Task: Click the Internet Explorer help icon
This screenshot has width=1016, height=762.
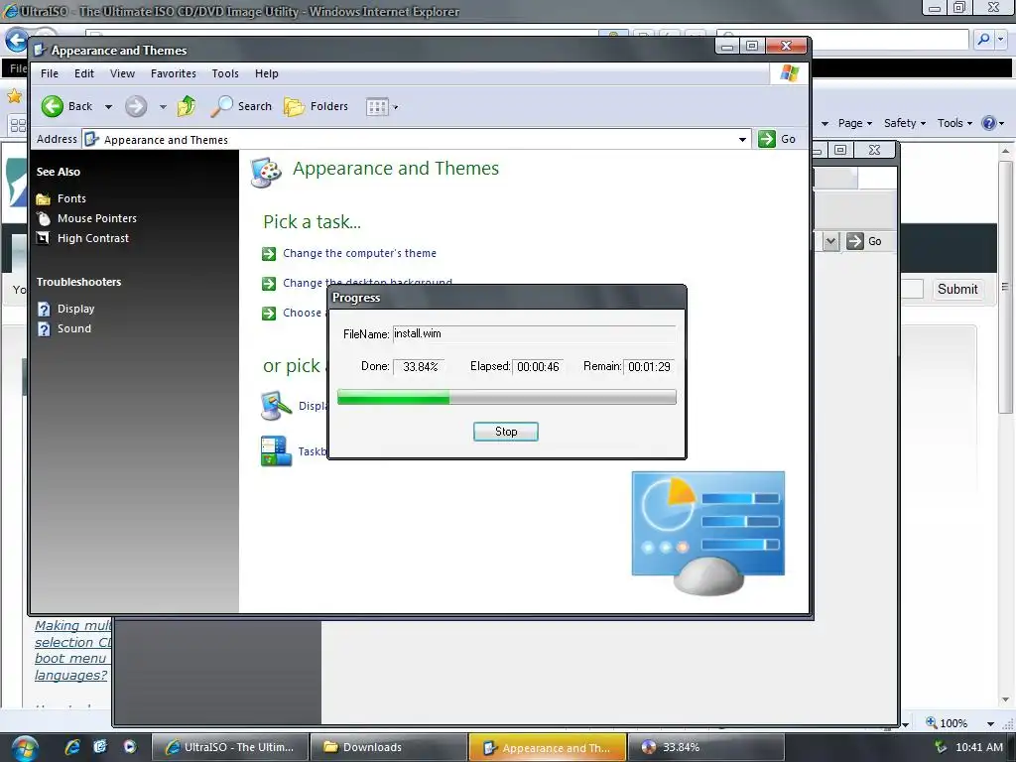Action: click(989, 123)
